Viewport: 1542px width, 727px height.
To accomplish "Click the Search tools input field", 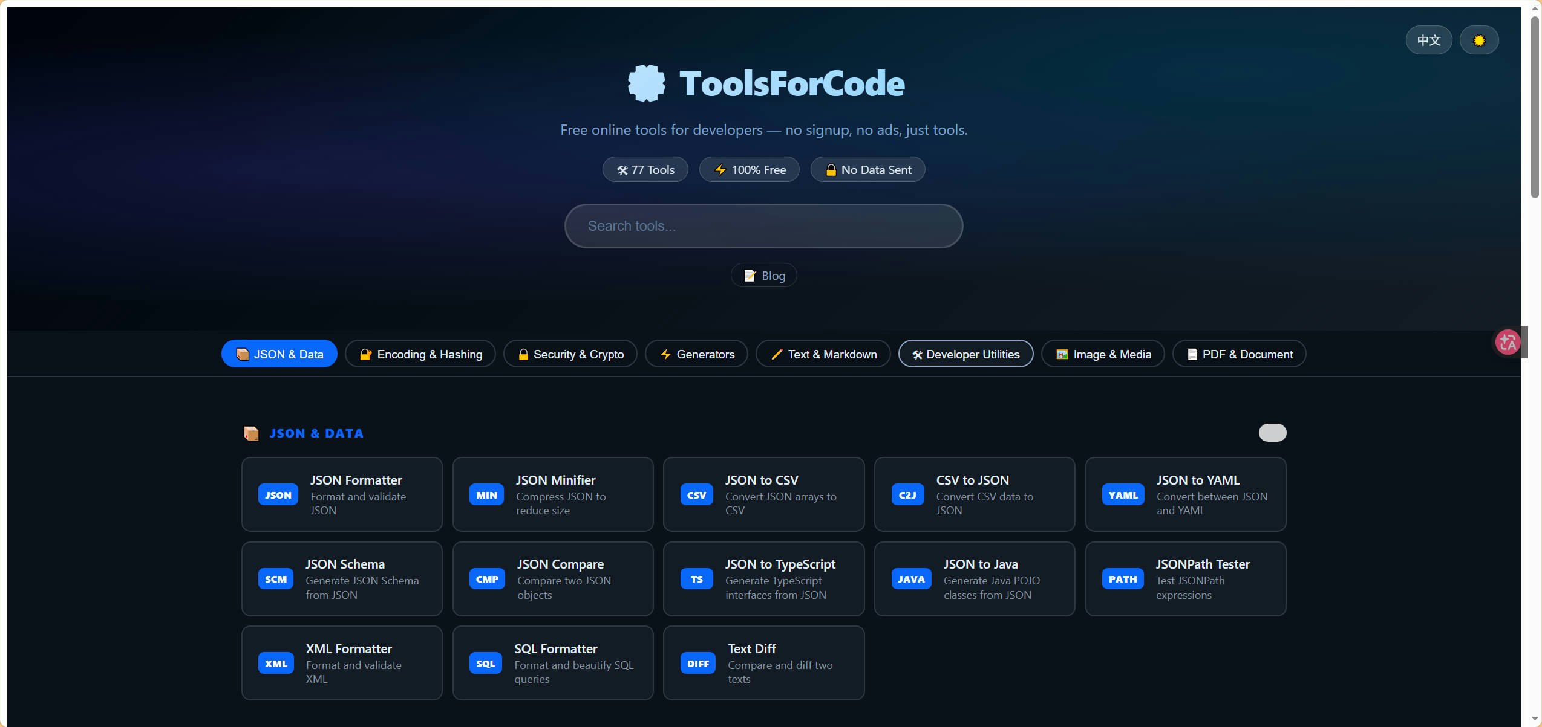I will tap(763, 225).
